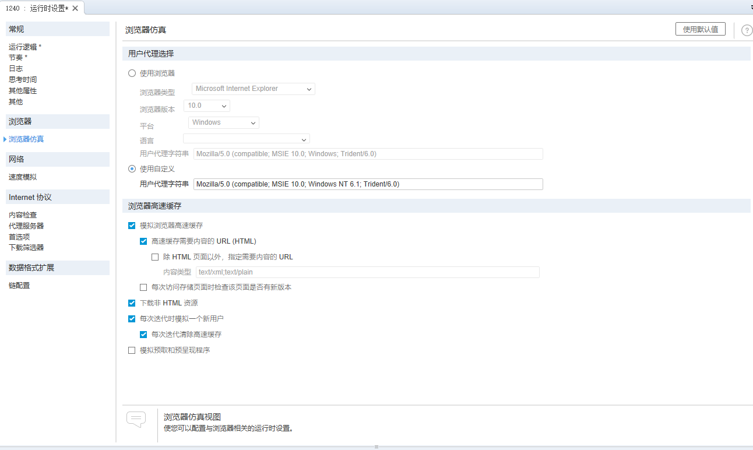Open 日志 settings page
753x450 pixels.
(x=16, y=69)
